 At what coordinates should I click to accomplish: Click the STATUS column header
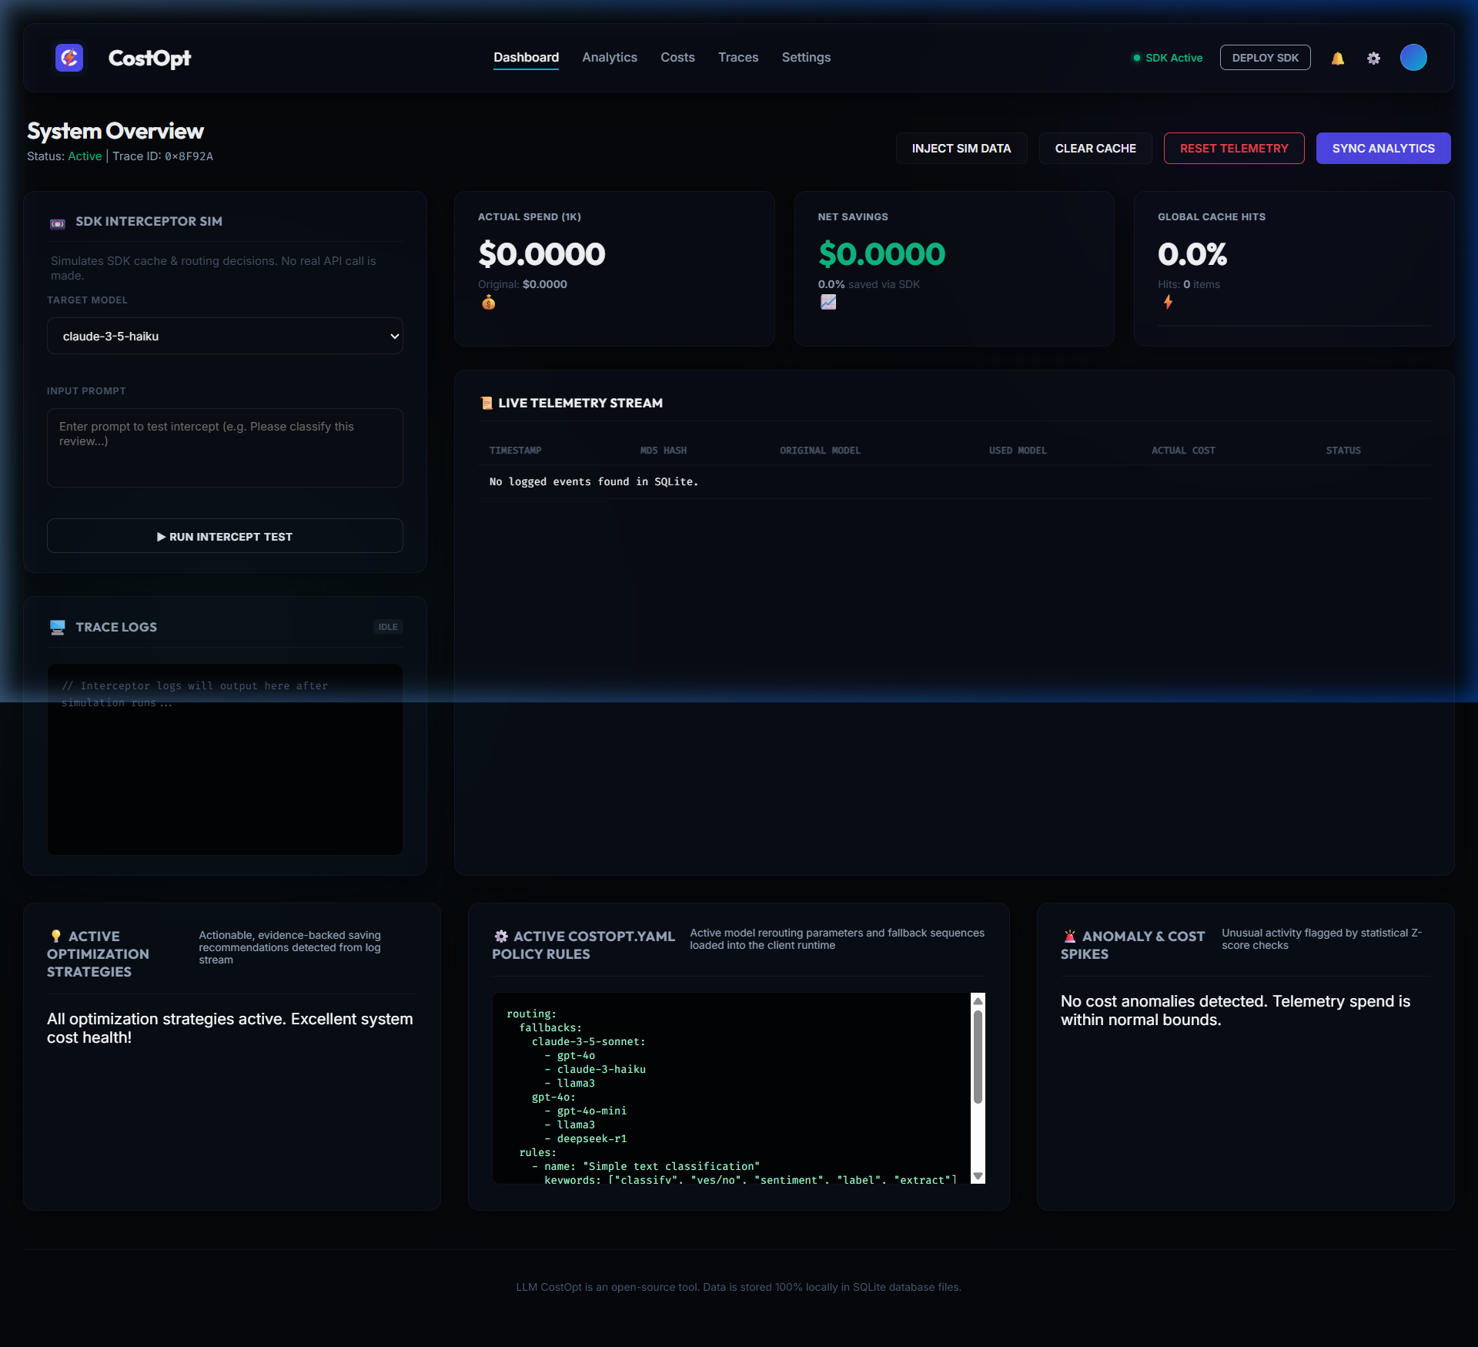pos(1343,451)
